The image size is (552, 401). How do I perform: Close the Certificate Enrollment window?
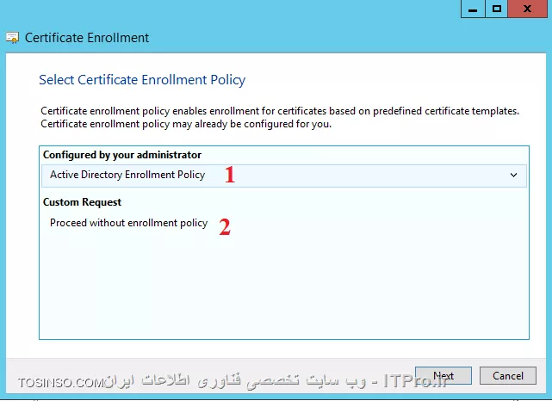pyautogui.click(x=527, y=9)
